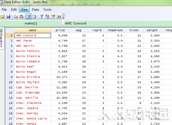Viewport: 172px width, 125px height.
Task: Click the price cell 10,372
Action: 60,77
